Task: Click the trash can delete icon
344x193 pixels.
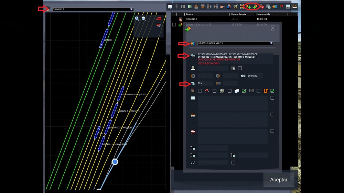Action: (x=176, y=7)
